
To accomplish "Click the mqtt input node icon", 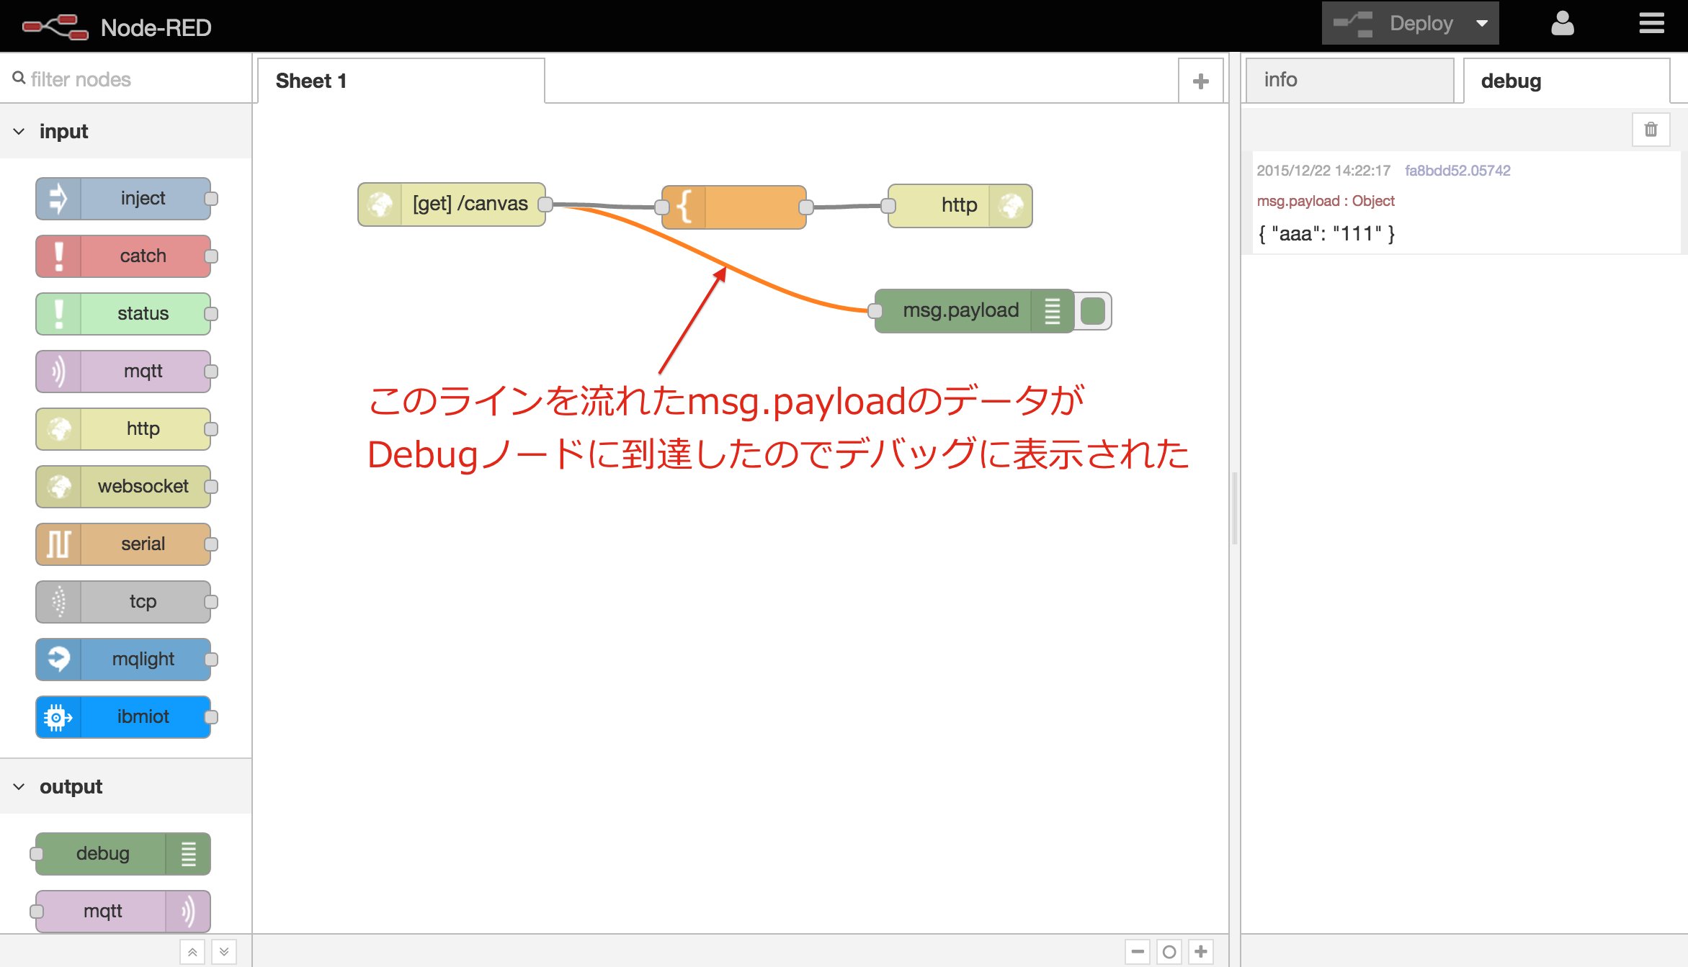I will pos(58,372).
